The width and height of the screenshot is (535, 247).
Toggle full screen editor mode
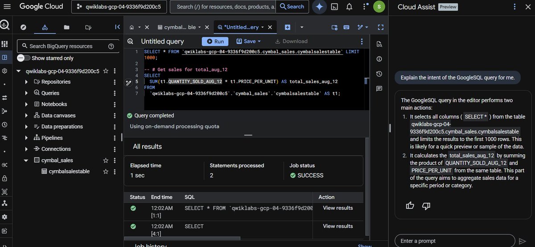coord(380,27)
